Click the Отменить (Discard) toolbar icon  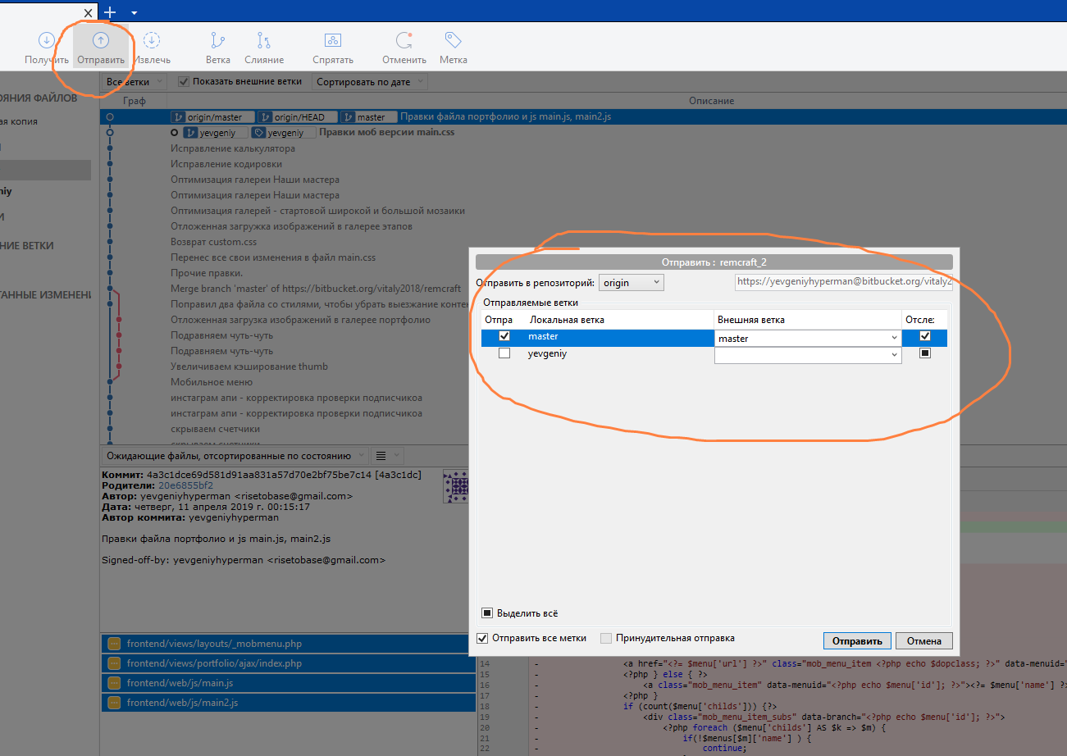coord(404,40)
